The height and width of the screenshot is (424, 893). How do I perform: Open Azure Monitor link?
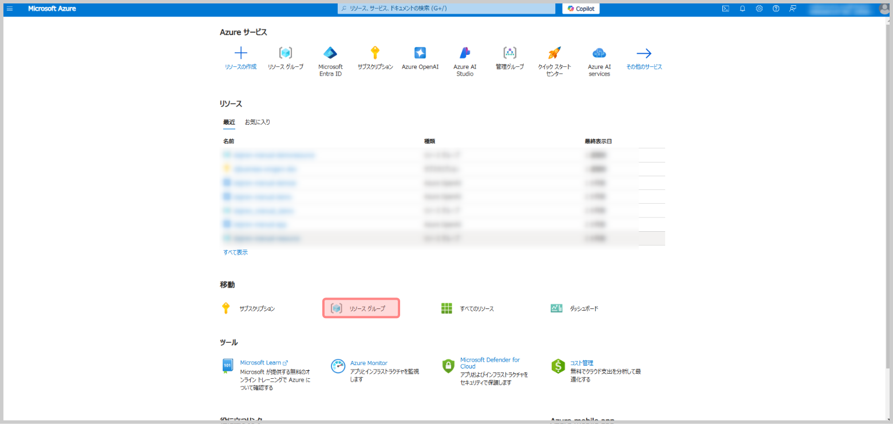click(x=369, y=363)
